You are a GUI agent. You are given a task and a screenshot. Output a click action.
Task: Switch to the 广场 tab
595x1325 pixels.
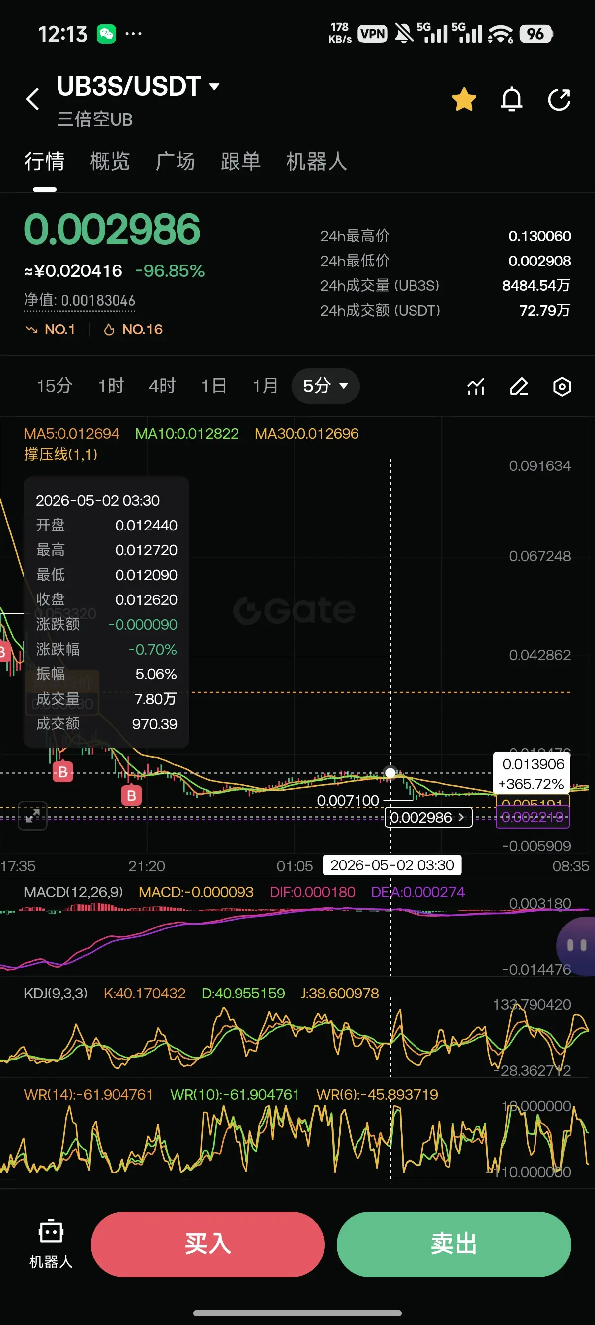point(175,161)
